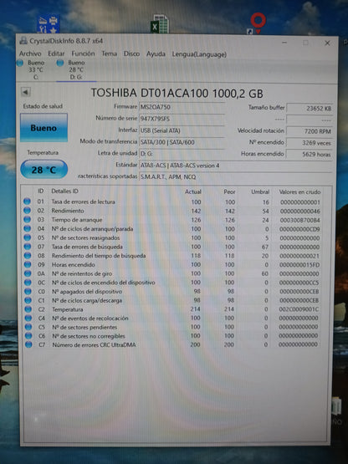
Task: Select the C: drive tab at 33 °C
Action: coord(32,70)
